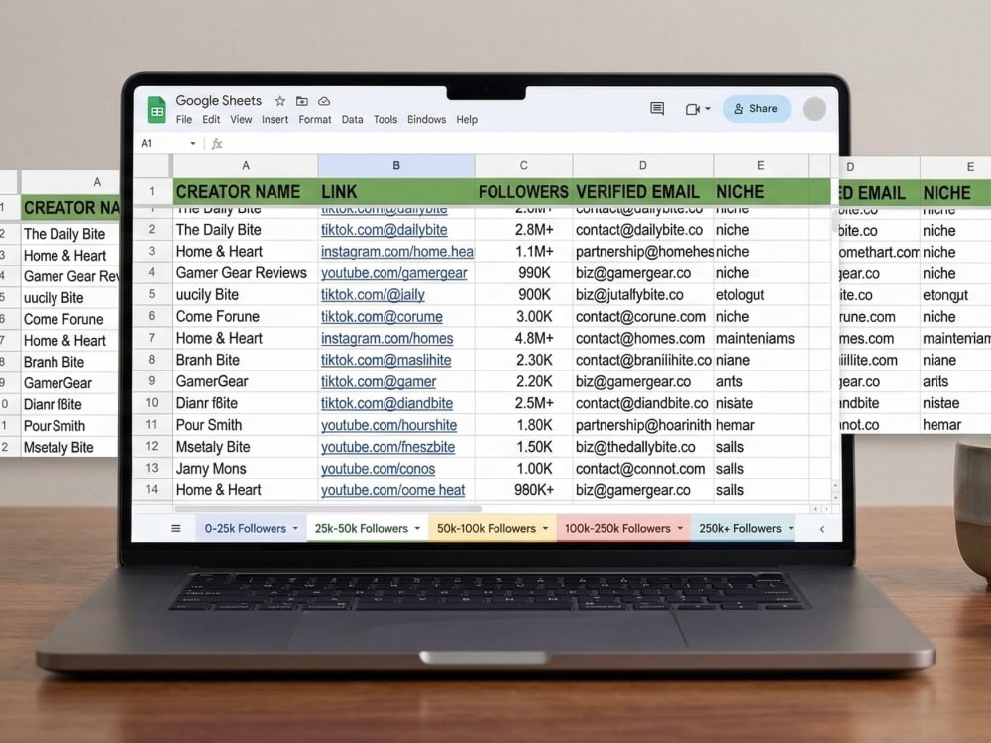
Task: Open the youtube.com/oome heat link
Action: click(392, 490)
